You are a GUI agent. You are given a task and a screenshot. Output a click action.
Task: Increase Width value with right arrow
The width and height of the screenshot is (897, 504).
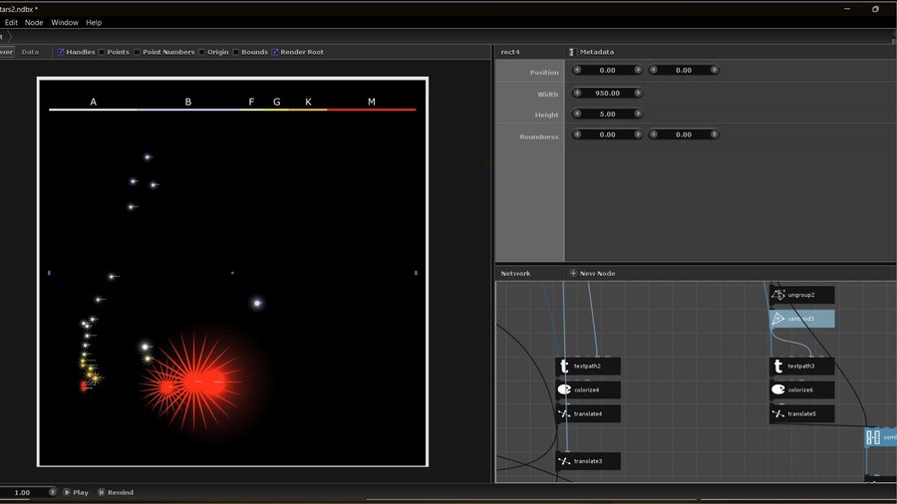[x=638, y=93]
